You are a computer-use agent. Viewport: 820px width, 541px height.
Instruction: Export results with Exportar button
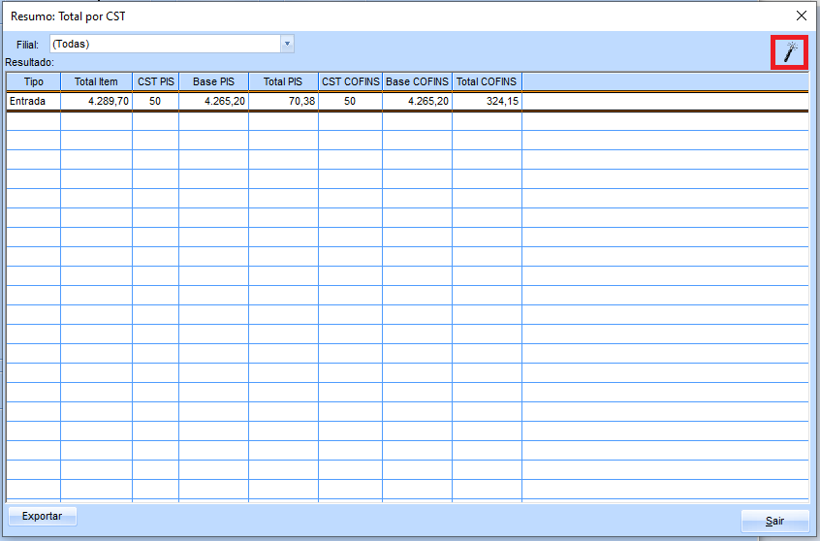(43, 517)
